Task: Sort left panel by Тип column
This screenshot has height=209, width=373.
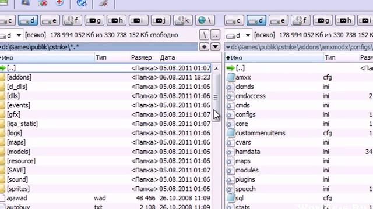Action: pos(112,57)
